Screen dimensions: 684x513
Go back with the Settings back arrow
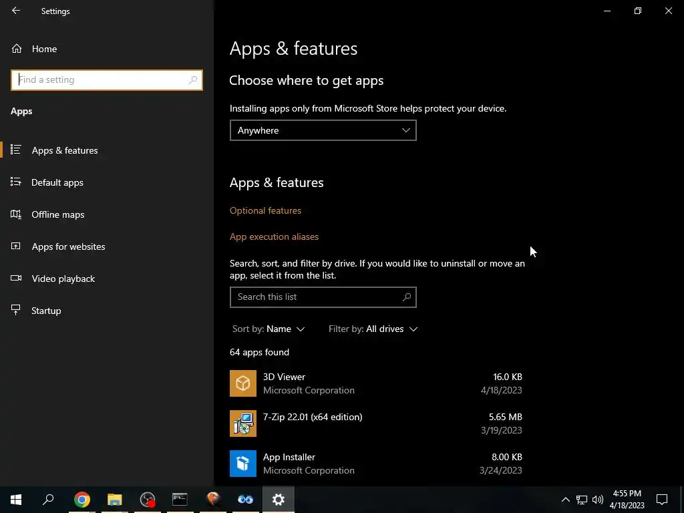coord(16,11)
